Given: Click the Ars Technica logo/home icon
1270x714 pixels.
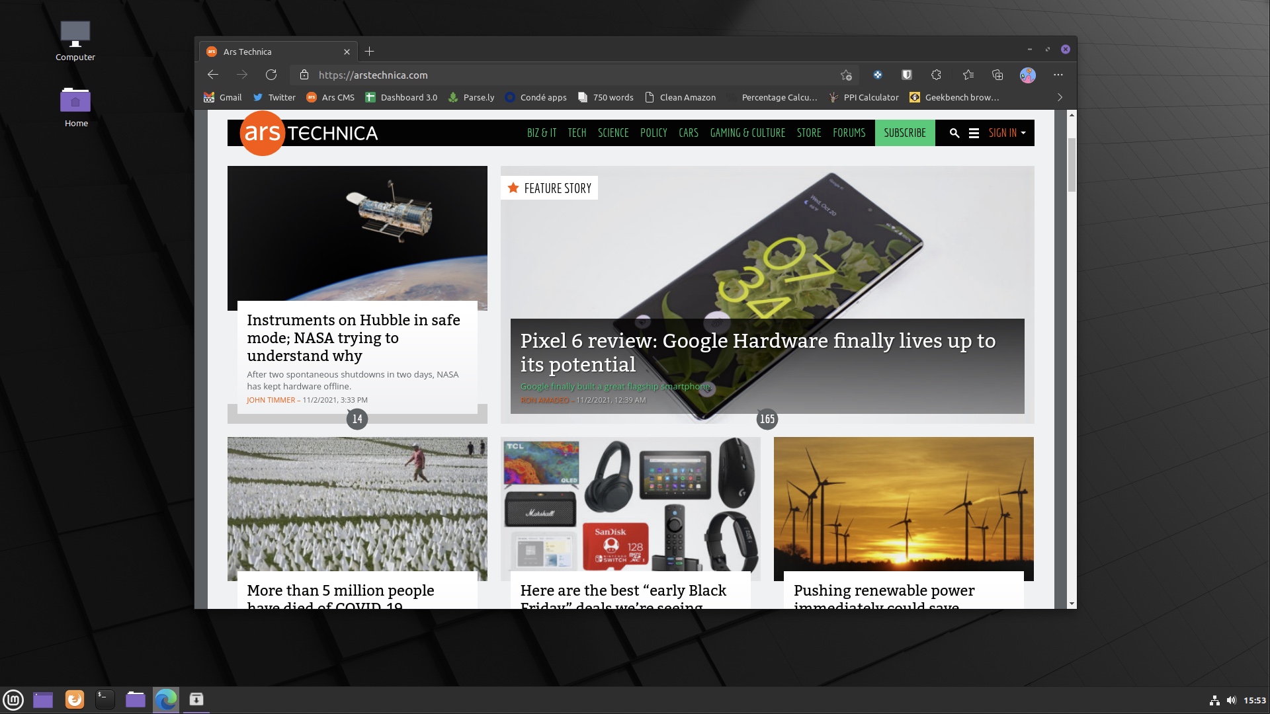Looking at the screenshot, I should coord(308,132).
